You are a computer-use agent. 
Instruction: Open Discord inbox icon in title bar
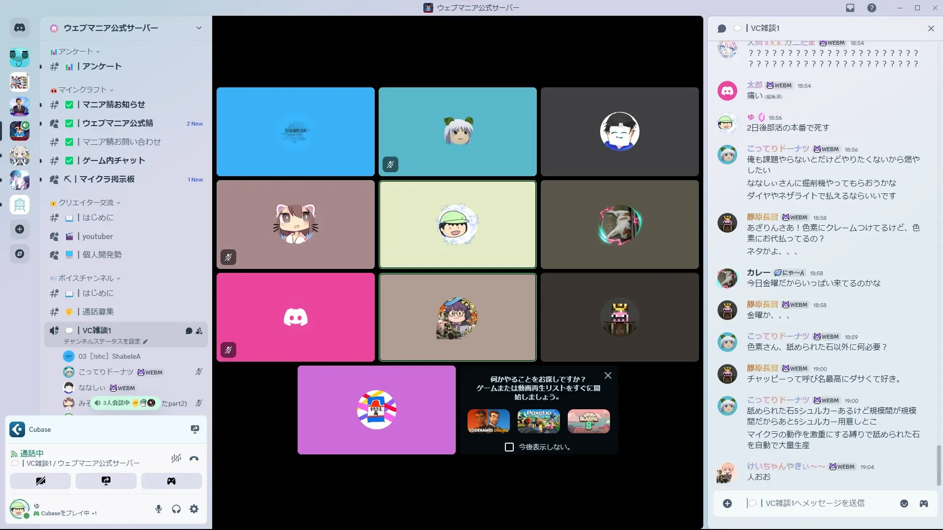850,8
